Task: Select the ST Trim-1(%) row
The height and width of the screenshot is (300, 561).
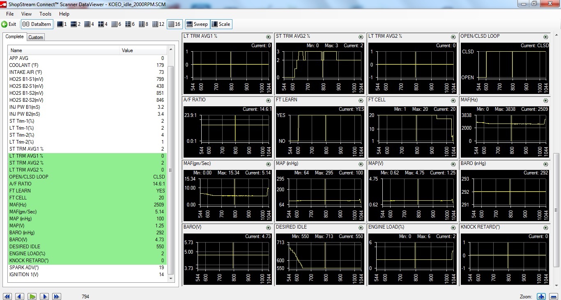Action: pyautogui.click(x=87, y=121)
